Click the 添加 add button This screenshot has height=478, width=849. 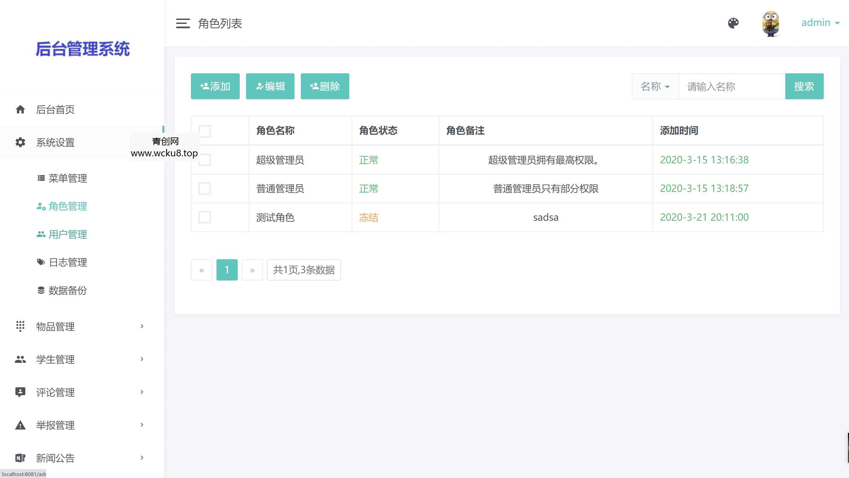pos(215,86)
